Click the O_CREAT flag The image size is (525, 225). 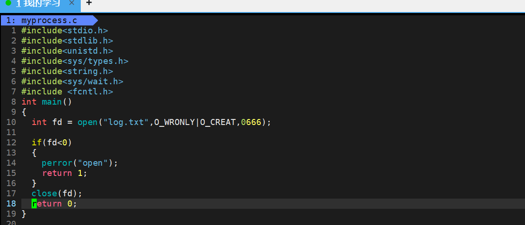218,122
